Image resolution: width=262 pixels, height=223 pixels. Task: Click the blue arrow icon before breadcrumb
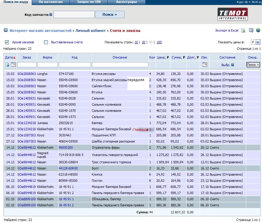click(x=6, y=30)
